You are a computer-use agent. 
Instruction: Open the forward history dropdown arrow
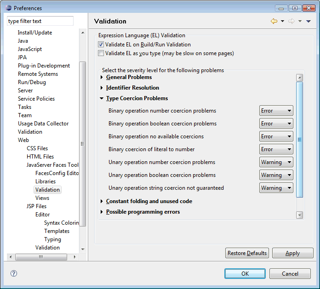tap(300, 21)
